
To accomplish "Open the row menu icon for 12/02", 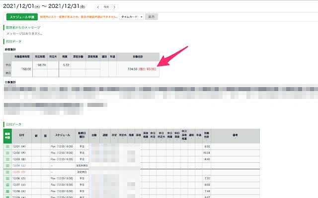I will click(x=7, y=153).
